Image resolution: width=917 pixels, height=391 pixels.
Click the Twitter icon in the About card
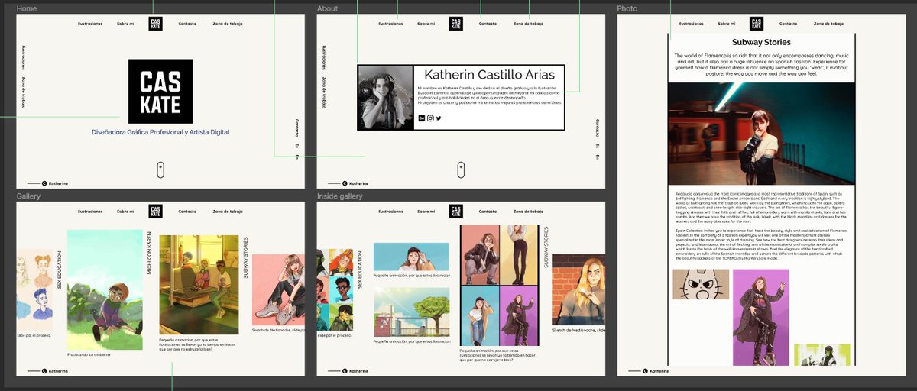tap(439, 118)
